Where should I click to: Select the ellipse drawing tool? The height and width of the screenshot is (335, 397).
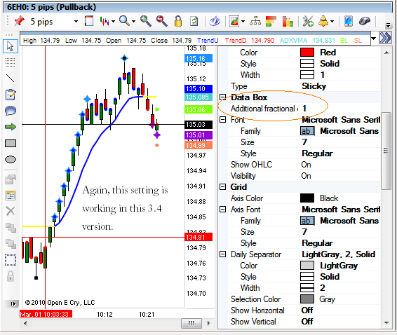tap(11, 159)
